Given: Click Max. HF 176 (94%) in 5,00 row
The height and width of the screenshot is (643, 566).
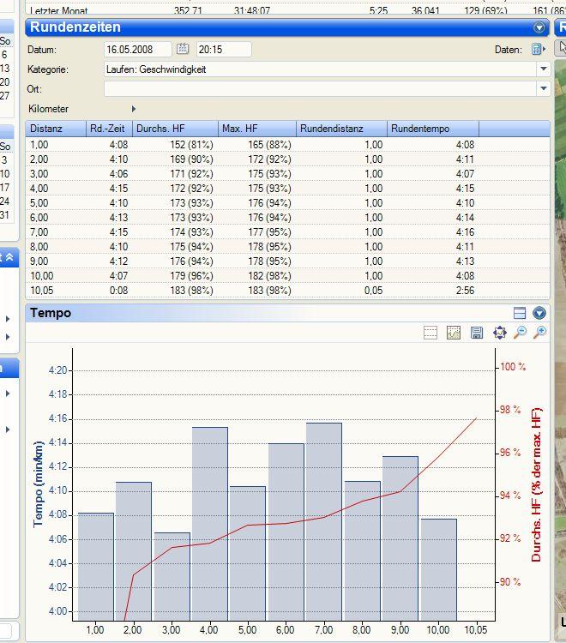Looking at the screenshot, I should [x=269, y=203].
